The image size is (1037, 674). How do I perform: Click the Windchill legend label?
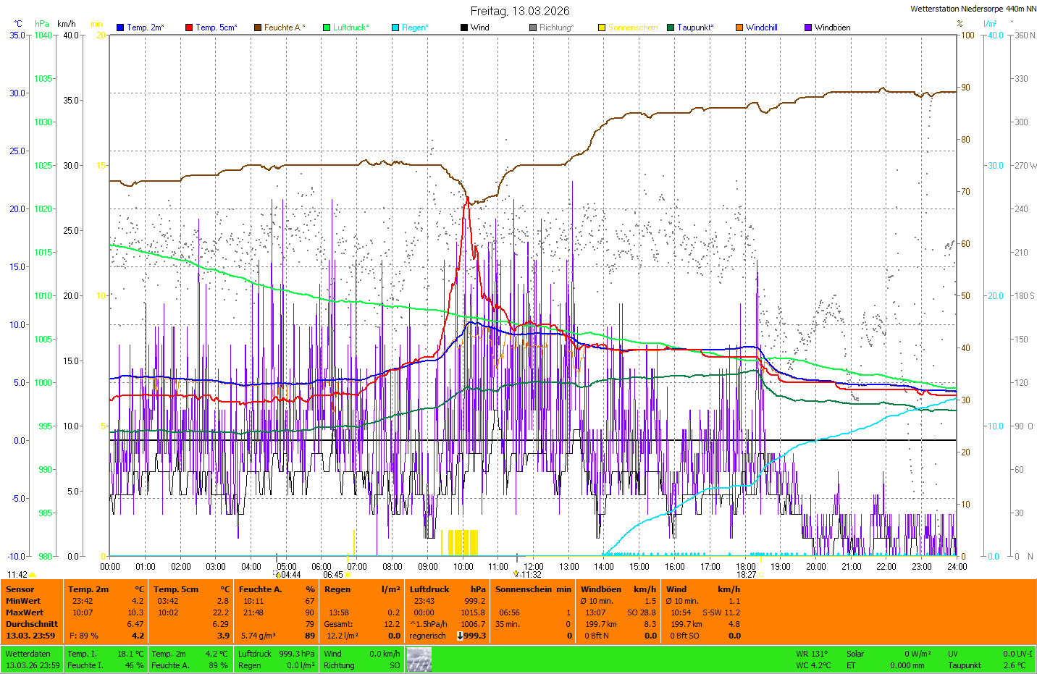point(761,28)
